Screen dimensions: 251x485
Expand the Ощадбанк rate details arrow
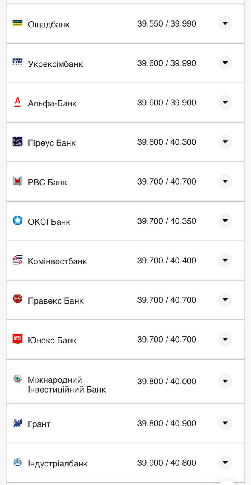click(225, 23)
